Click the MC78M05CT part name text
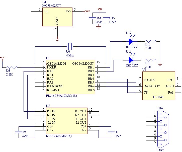This screenshot has height=152, width=182. 52,6
